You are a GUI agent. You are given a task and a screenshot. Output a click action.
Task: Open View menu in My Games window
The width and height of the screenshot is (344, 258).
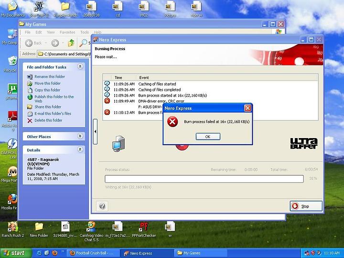click(51, 32)
